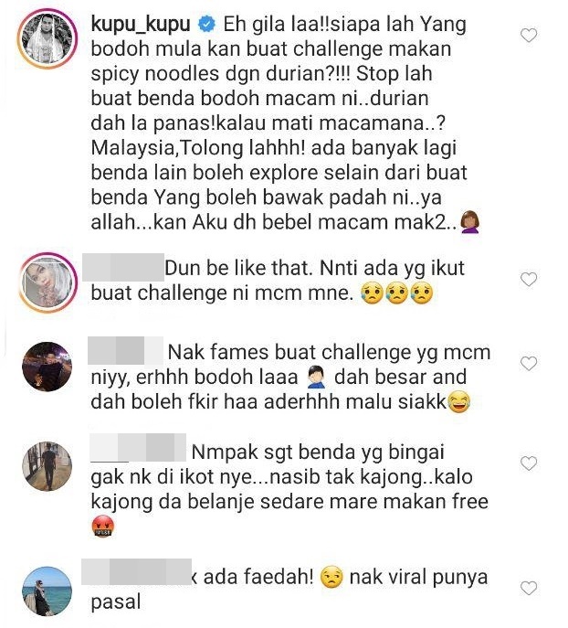Viewport: 568px width, 628px height.
Task: Like the "Nak fames buat challenge" comment
Action: [x=529, y=363]
